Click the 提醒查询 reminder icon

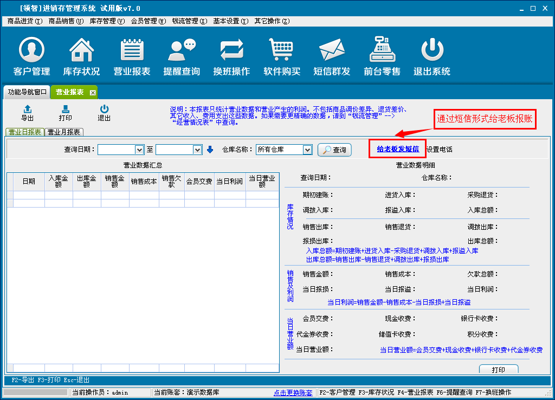[x=182, y=50]
